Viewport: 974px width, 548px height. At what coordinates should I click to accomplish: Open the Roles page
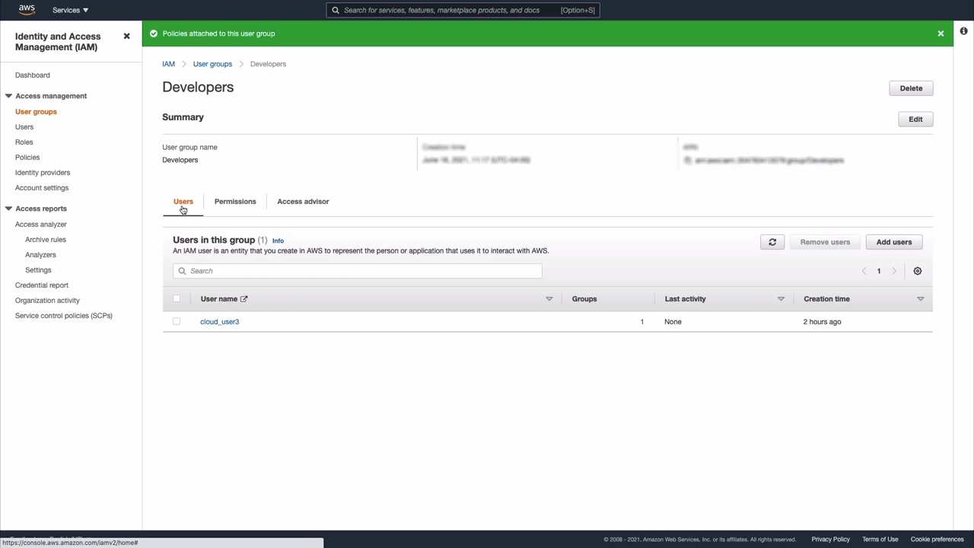click(x=24, y=142)
